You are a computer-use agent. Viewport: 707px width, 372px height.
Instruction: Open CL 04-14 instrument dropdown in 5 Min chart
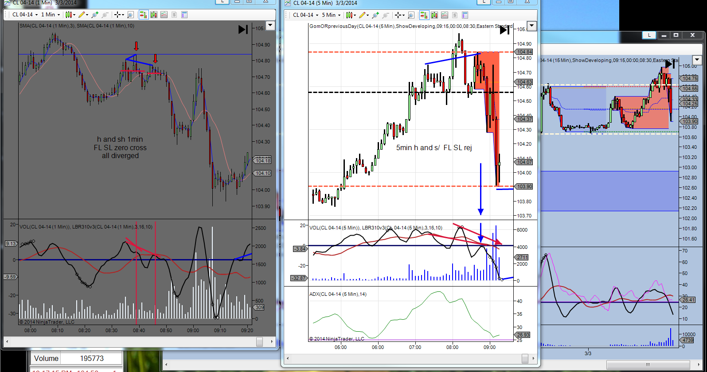(305, 15)
